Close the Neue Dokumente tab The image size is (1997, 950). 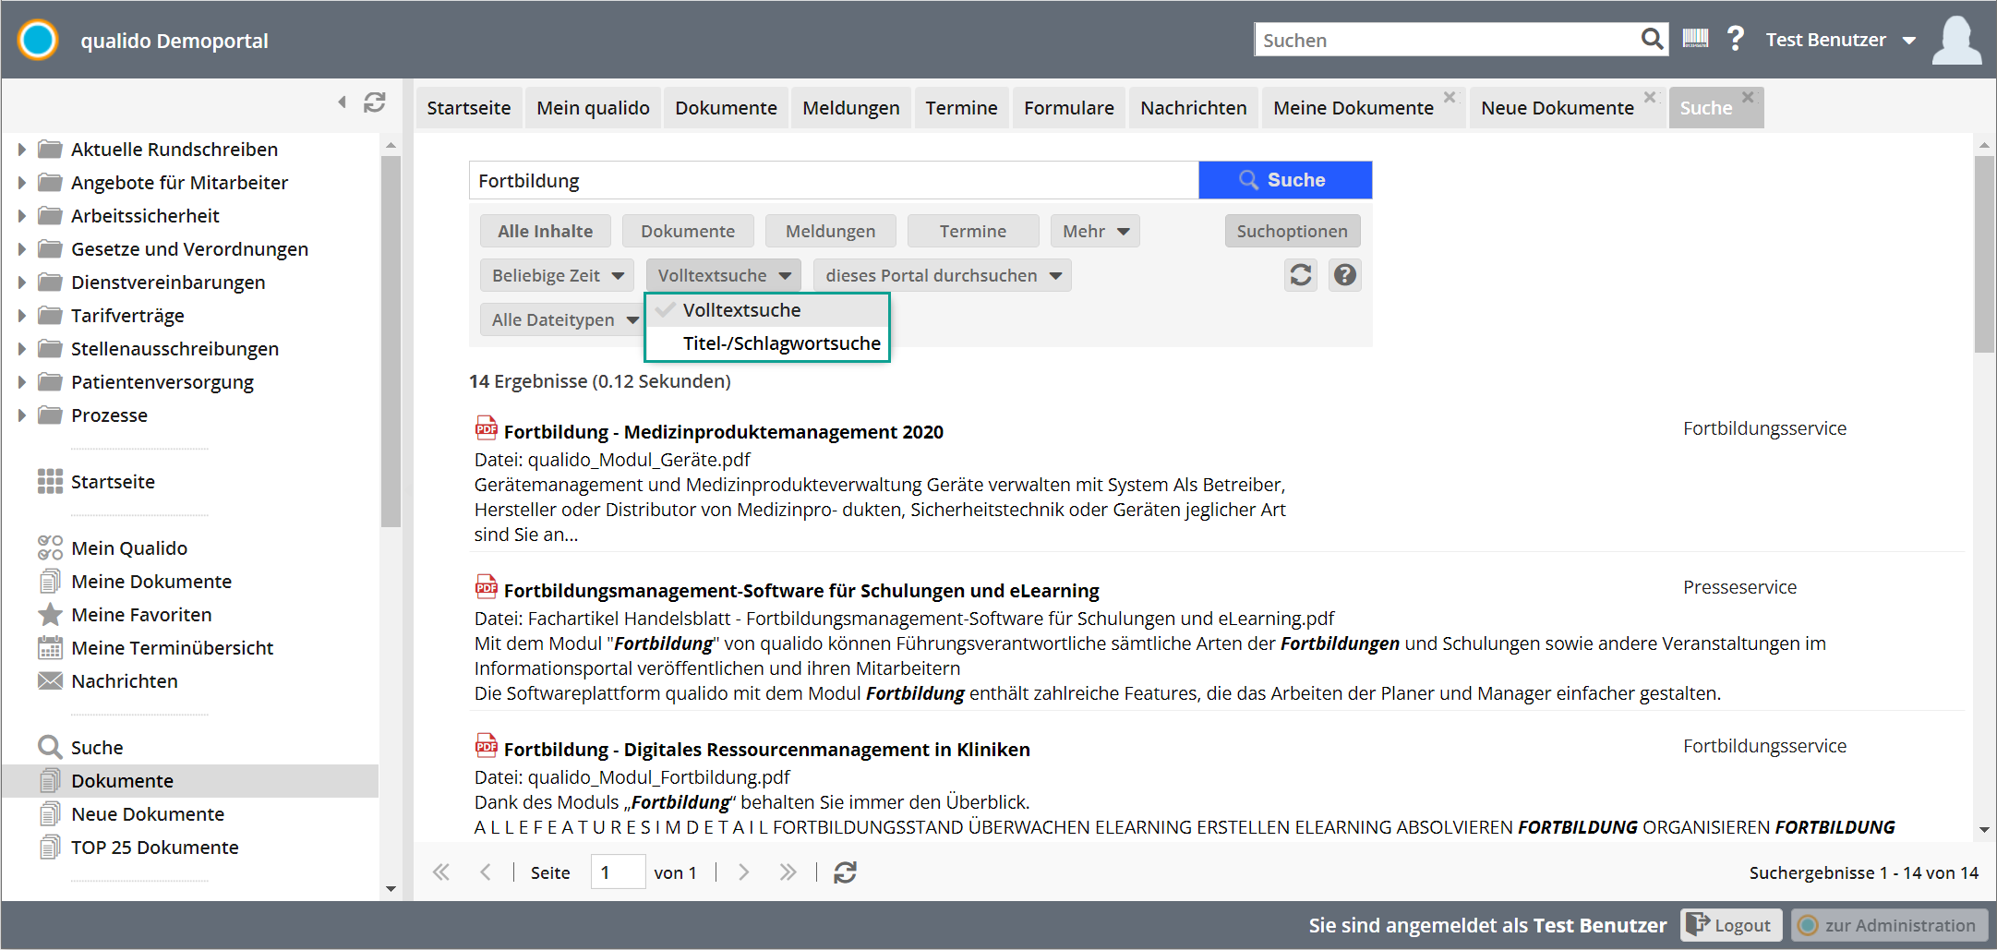(1650, 97)
